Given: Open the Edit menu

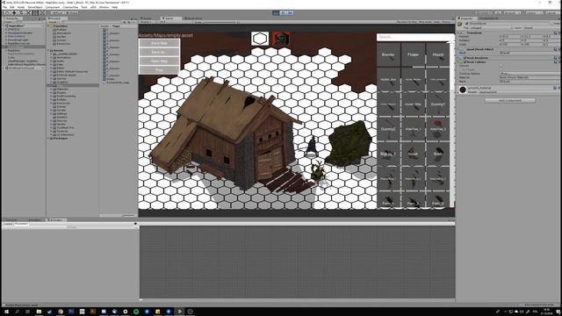Looking at the screenshot, I should coord(12,7).
